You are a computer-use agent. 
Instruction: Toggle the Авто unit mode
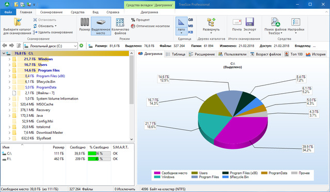tap(181, 26)
